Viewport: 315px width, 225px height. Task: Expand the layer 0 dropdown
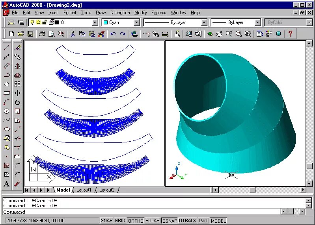95,22
